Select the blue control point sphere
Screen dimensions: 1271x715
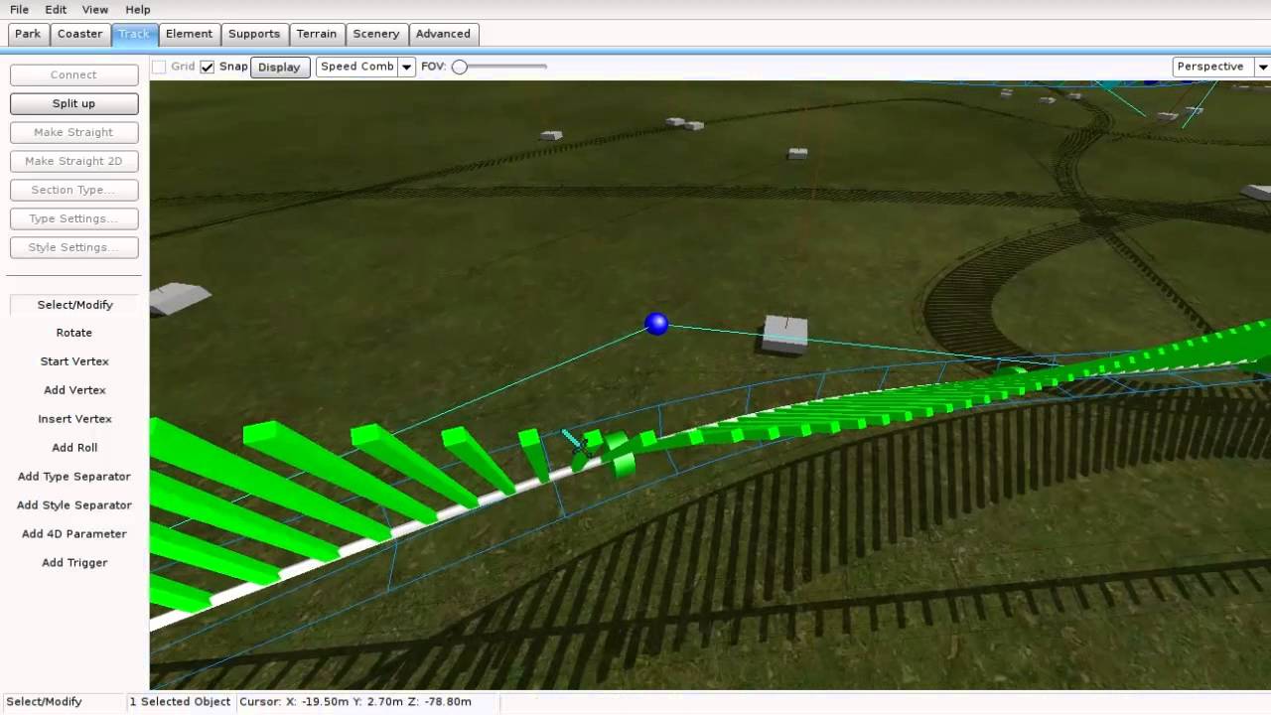(x=656, y=324)
